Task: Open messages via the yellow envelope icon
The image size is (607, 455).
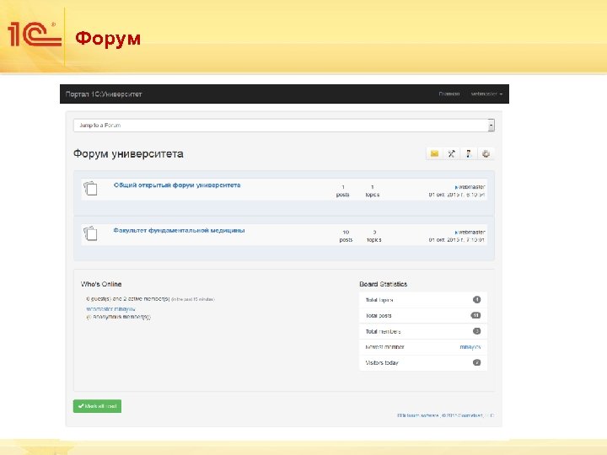Action: click(434, 153)
